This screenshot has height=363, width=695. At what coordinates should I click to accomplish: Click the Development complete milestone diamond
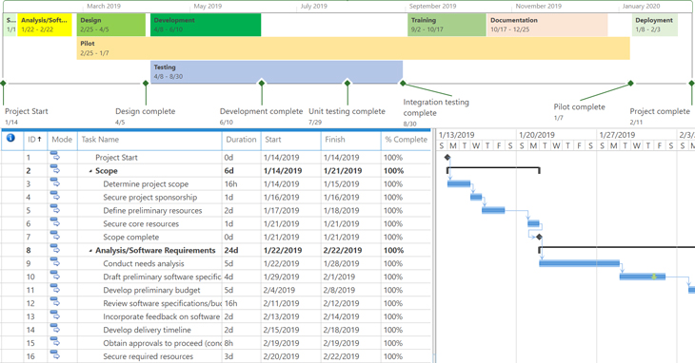[x=262, y=83]
